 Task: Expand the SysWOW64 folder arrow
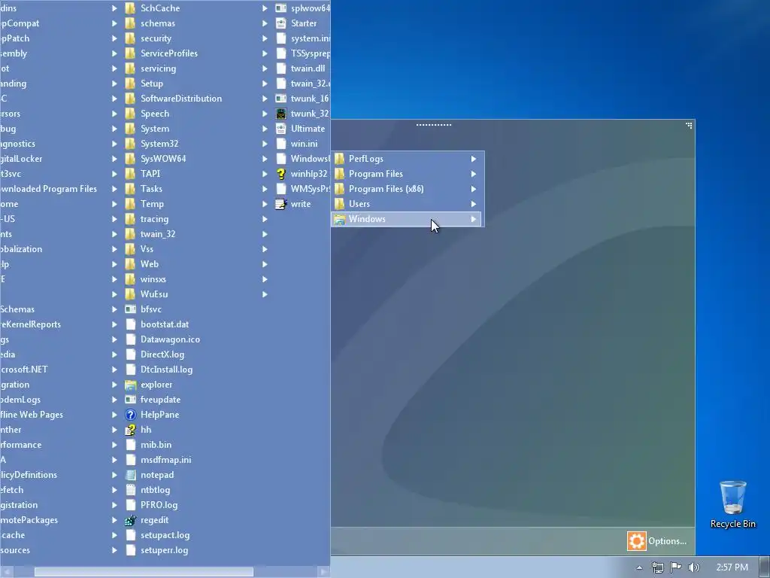(x=265, y=159)
